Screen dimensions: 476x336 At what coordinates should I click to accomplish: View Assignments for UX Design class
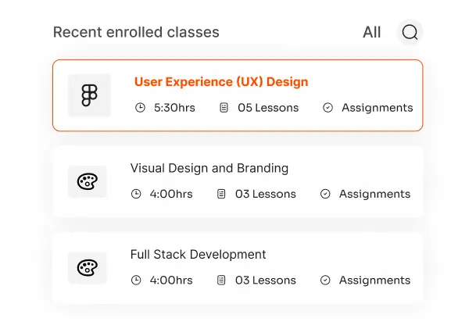(x=377, y=108)
